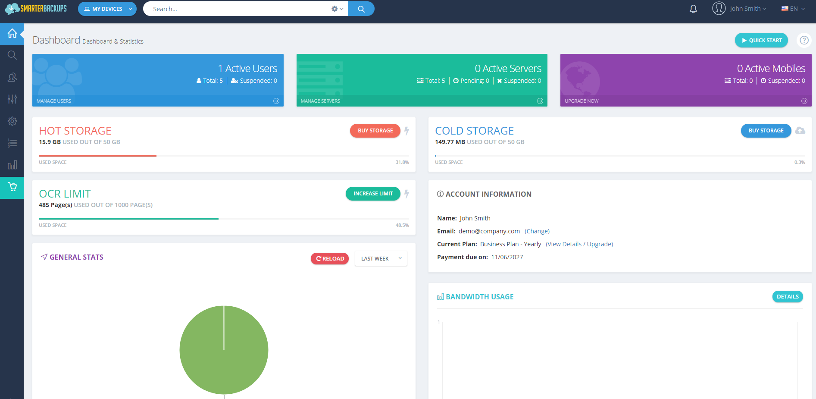Open the list view sidebar icon
Image resolution: width=816 pixels, height=399 pixels.
coord(12,143)
